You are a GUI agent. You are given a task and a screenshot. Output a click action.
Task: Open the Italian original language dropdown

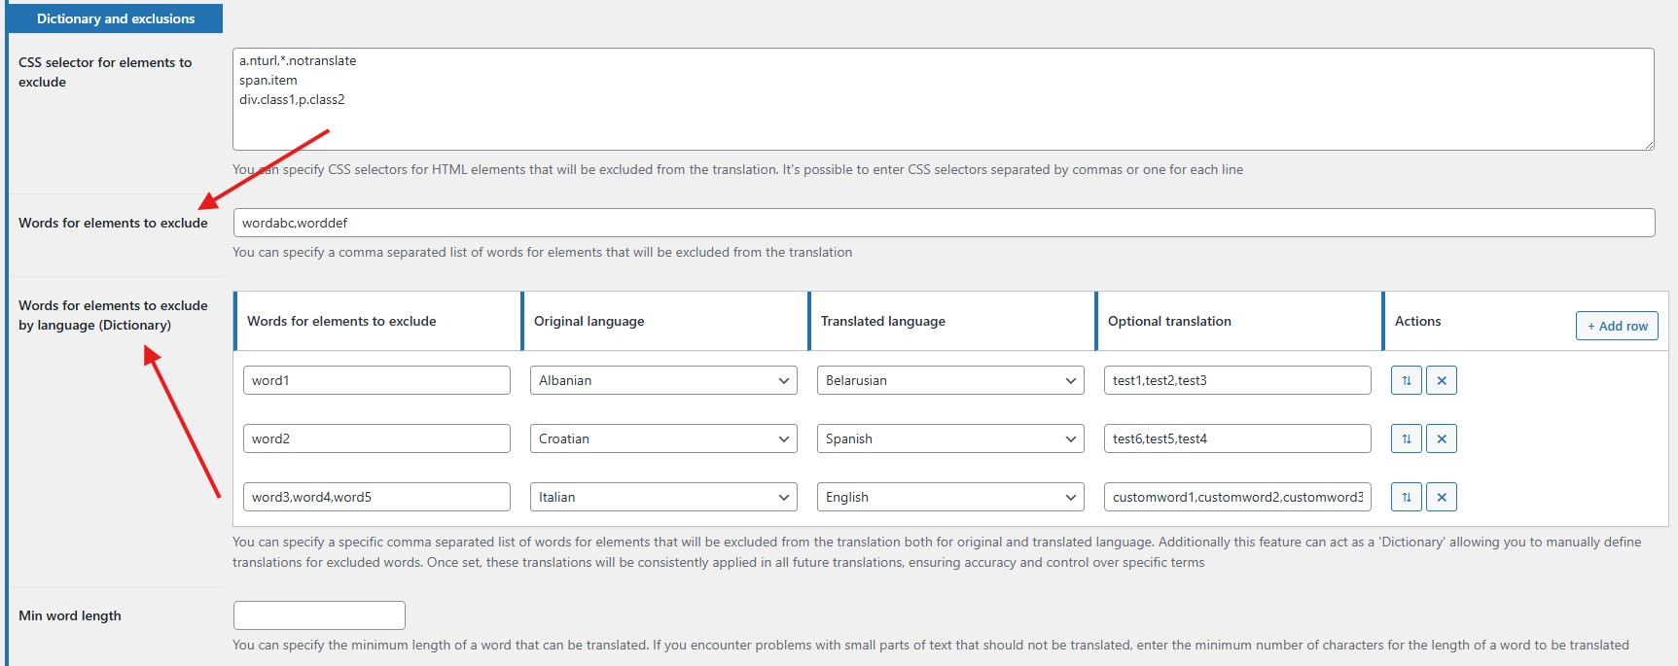click(663, 497)
